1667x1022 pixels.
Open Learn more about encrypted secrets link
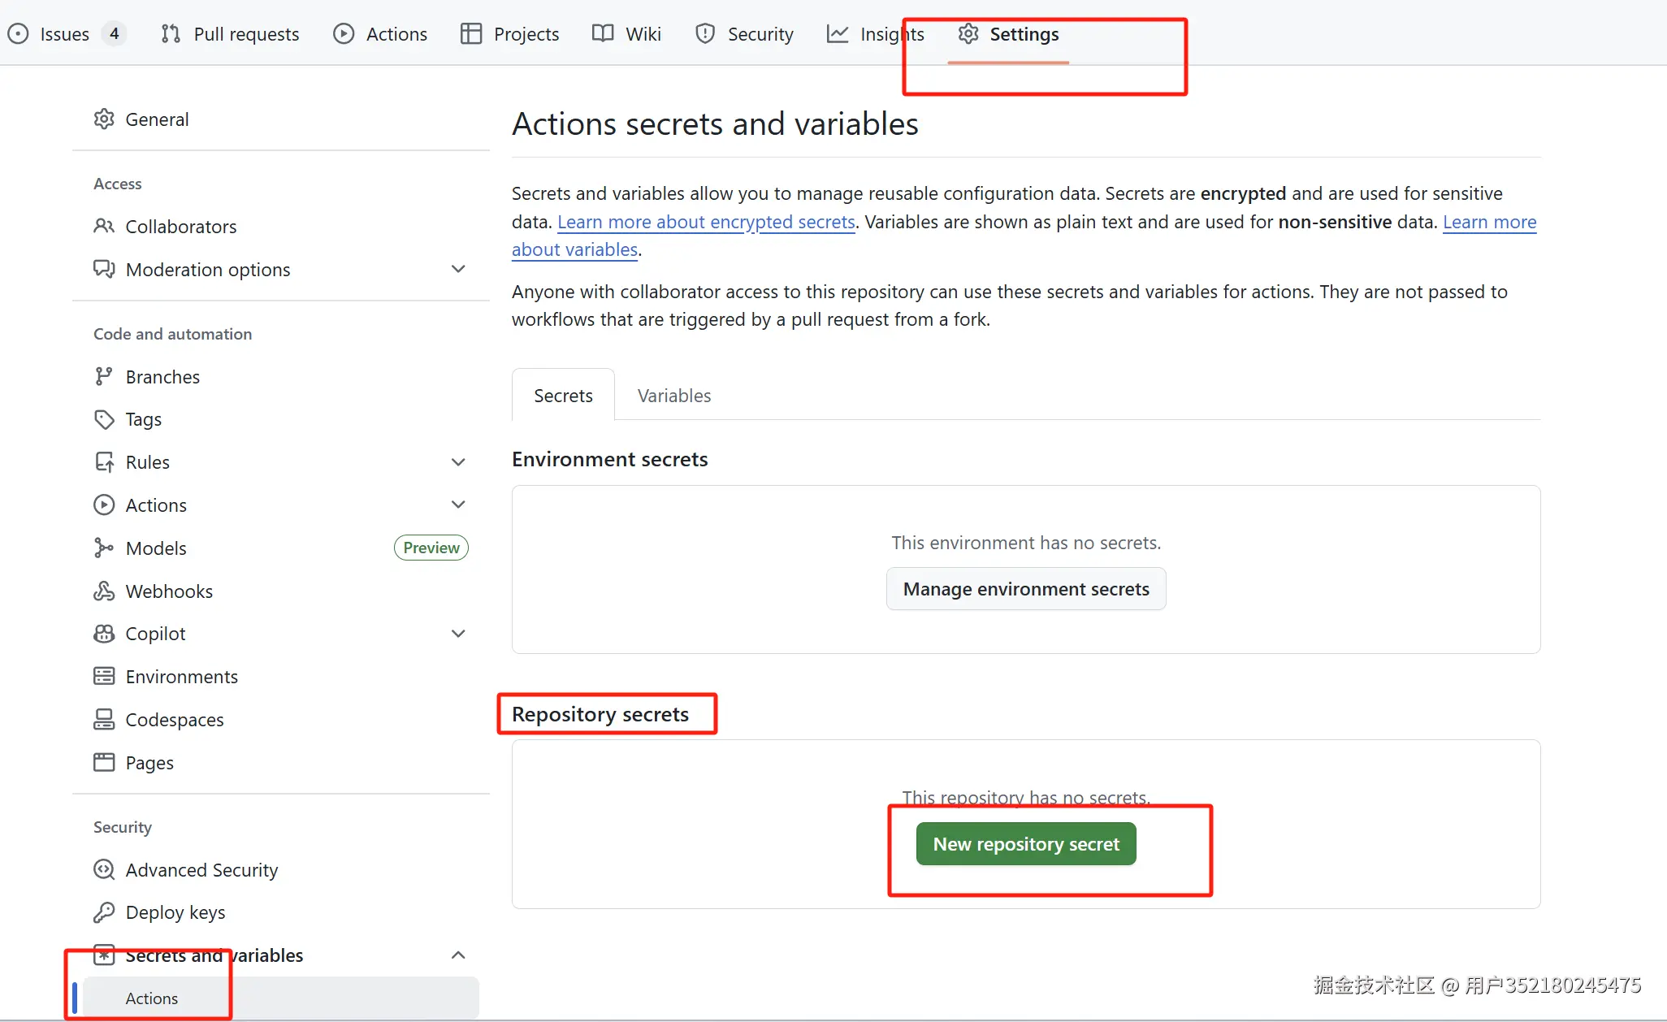click(x=706, y=222)
